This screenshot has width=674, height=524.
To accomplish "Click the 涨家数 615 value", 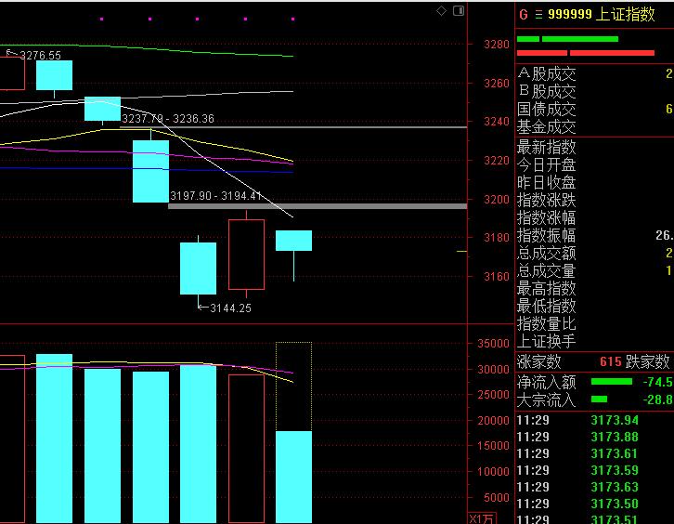I will [610, 361].
